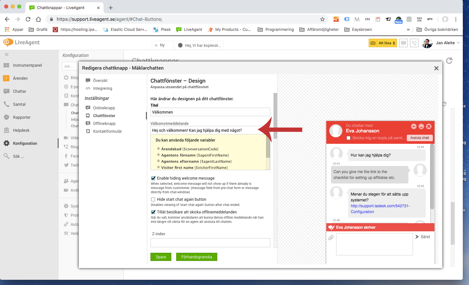Click the Titel input field
469x285 pixels.
[x=210, y=112]
